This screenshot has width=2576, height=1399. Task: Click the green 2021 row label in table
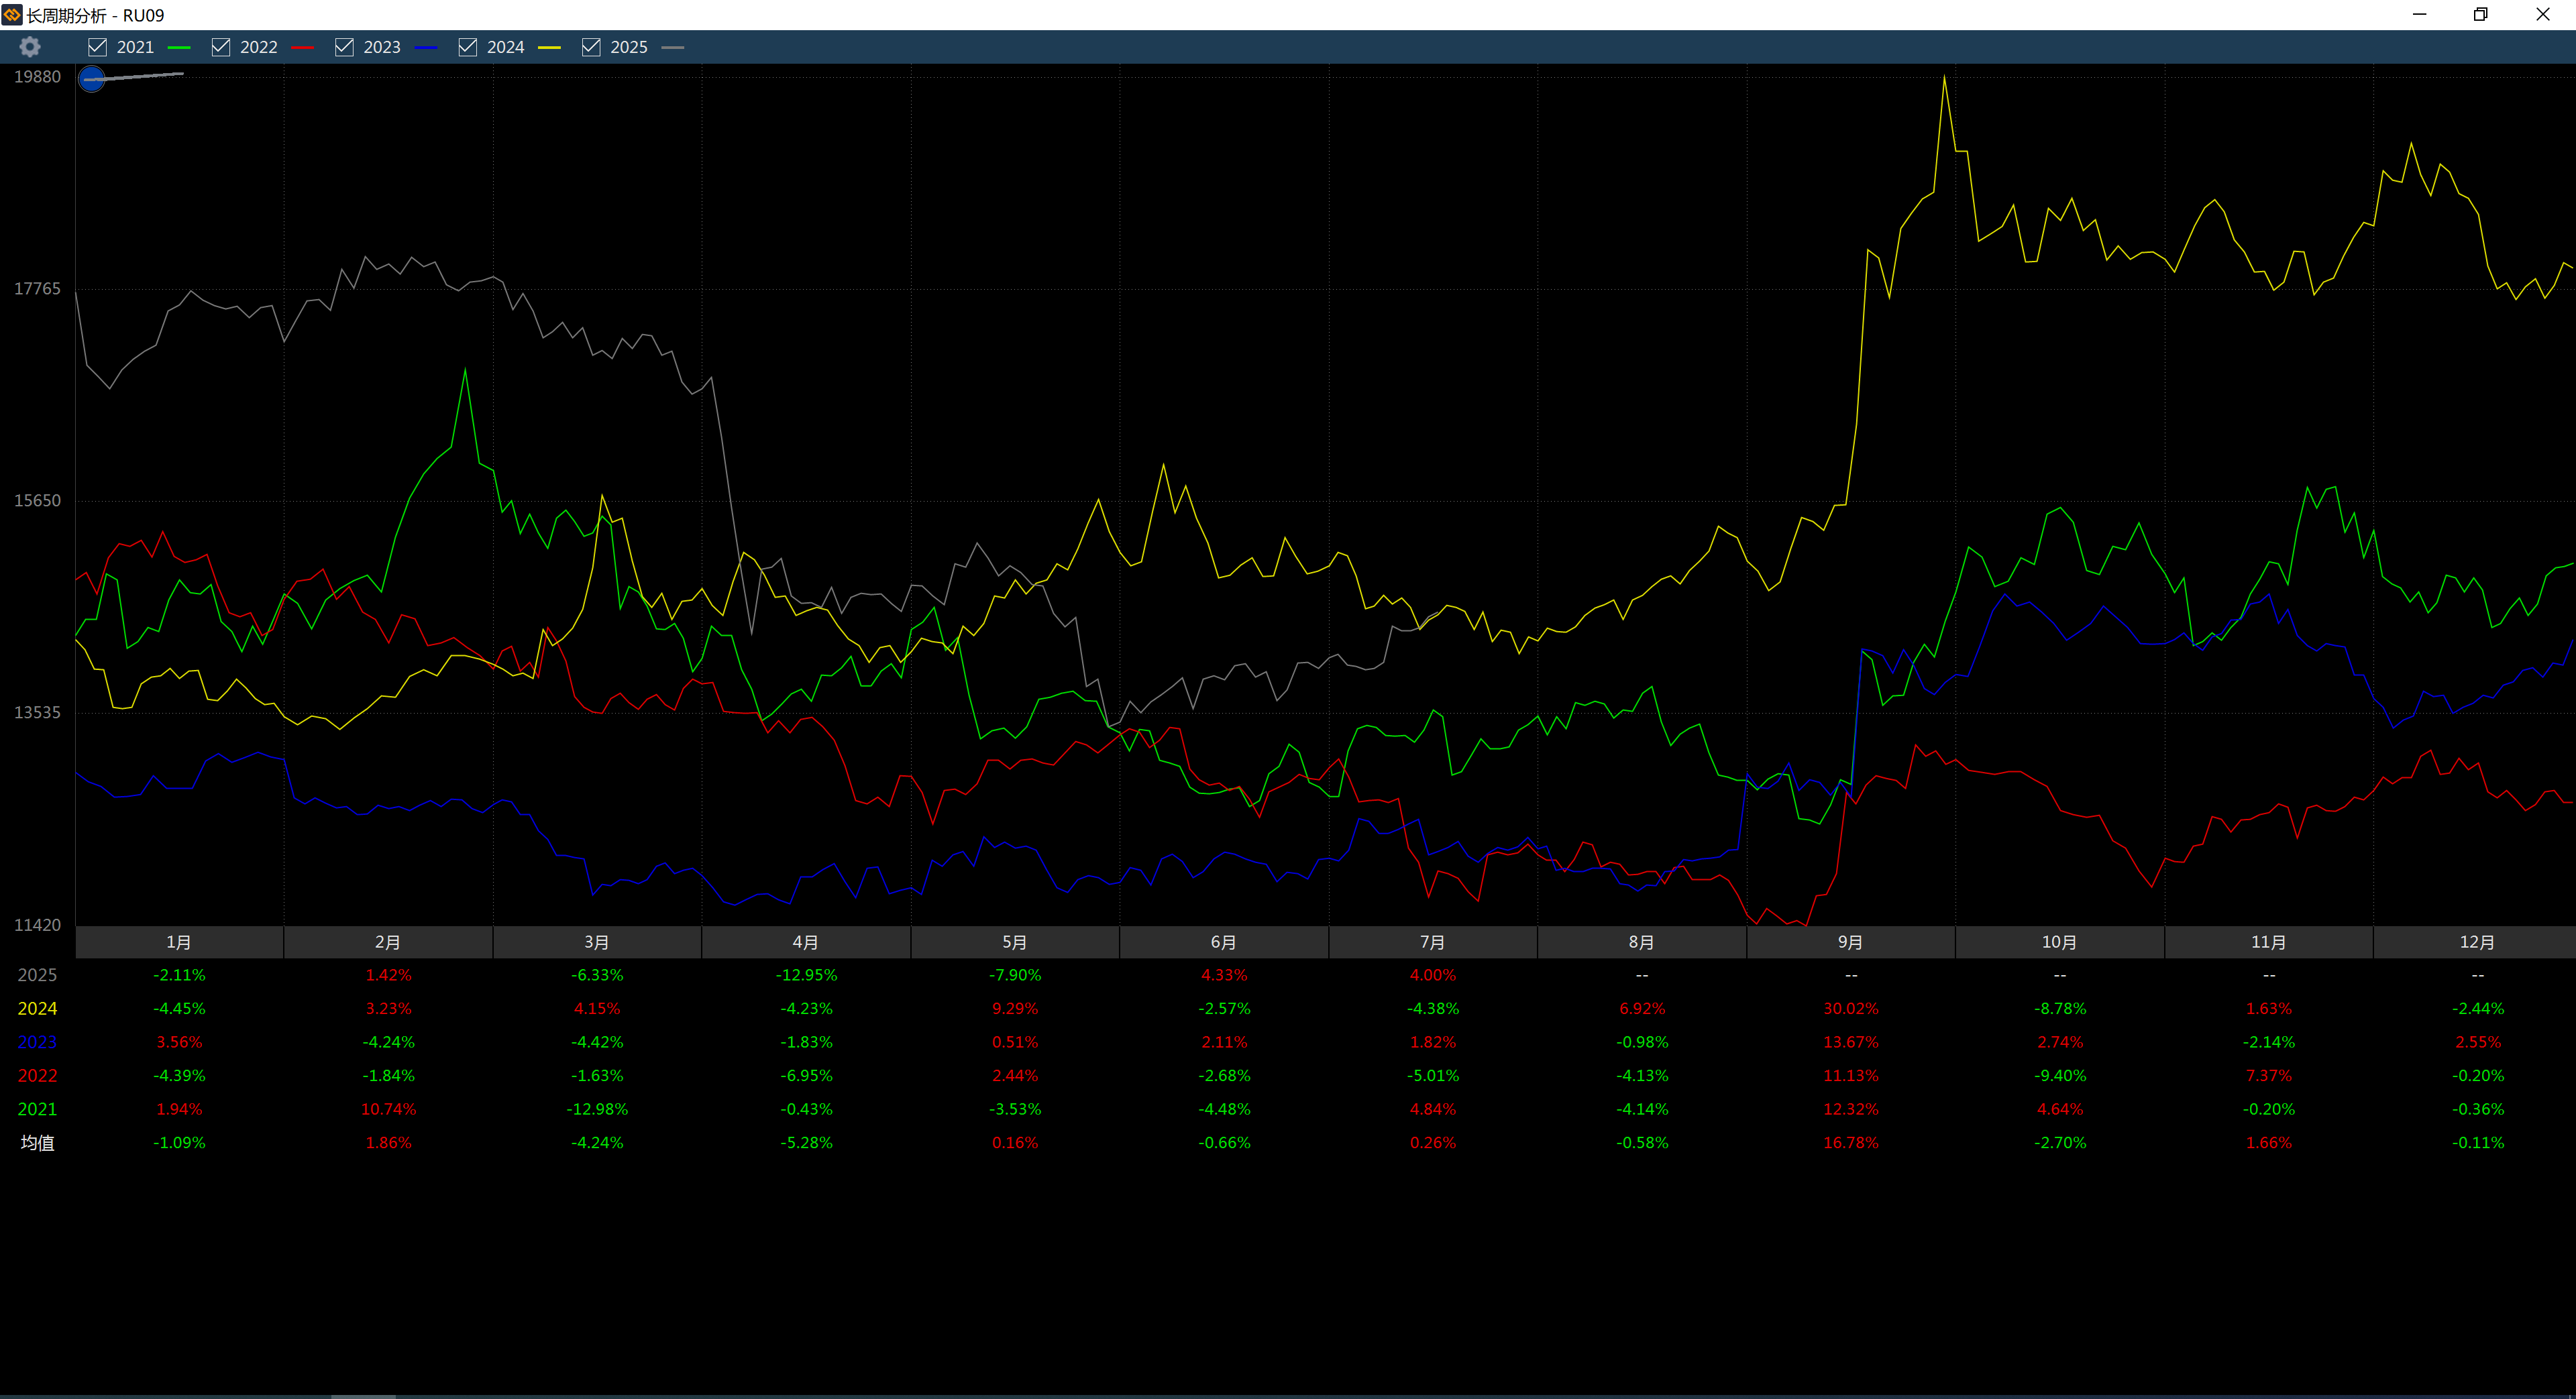click(x=37, y=1109)
